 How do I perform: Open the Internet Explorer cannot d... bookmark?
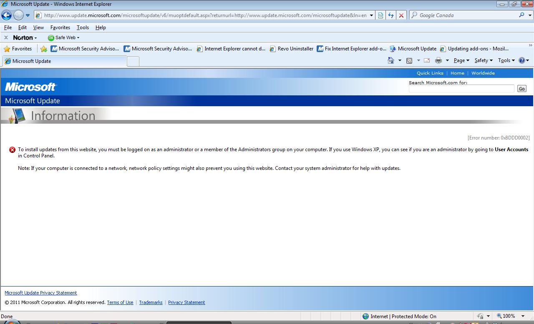(x=231, y=49)
